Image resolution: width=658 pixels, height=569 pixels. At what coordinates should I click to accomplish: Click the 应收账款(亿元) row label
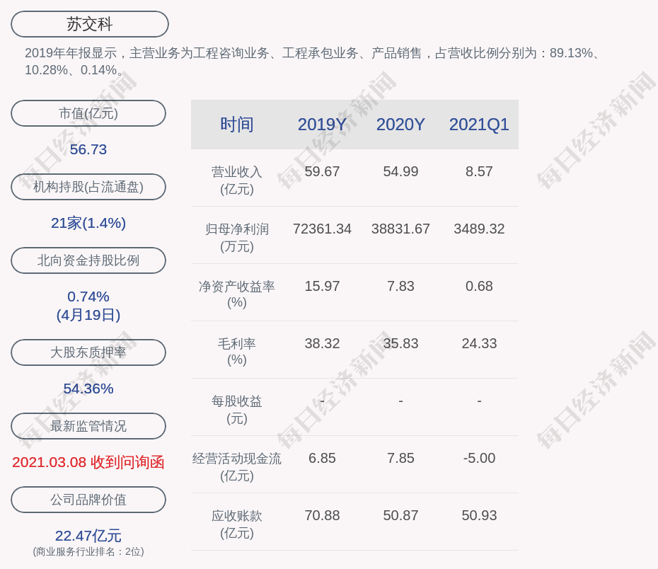(x=237, y=524)
